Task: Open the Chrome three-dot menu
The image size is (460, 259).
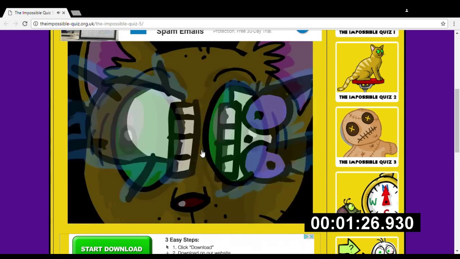Action: point(454,24)
